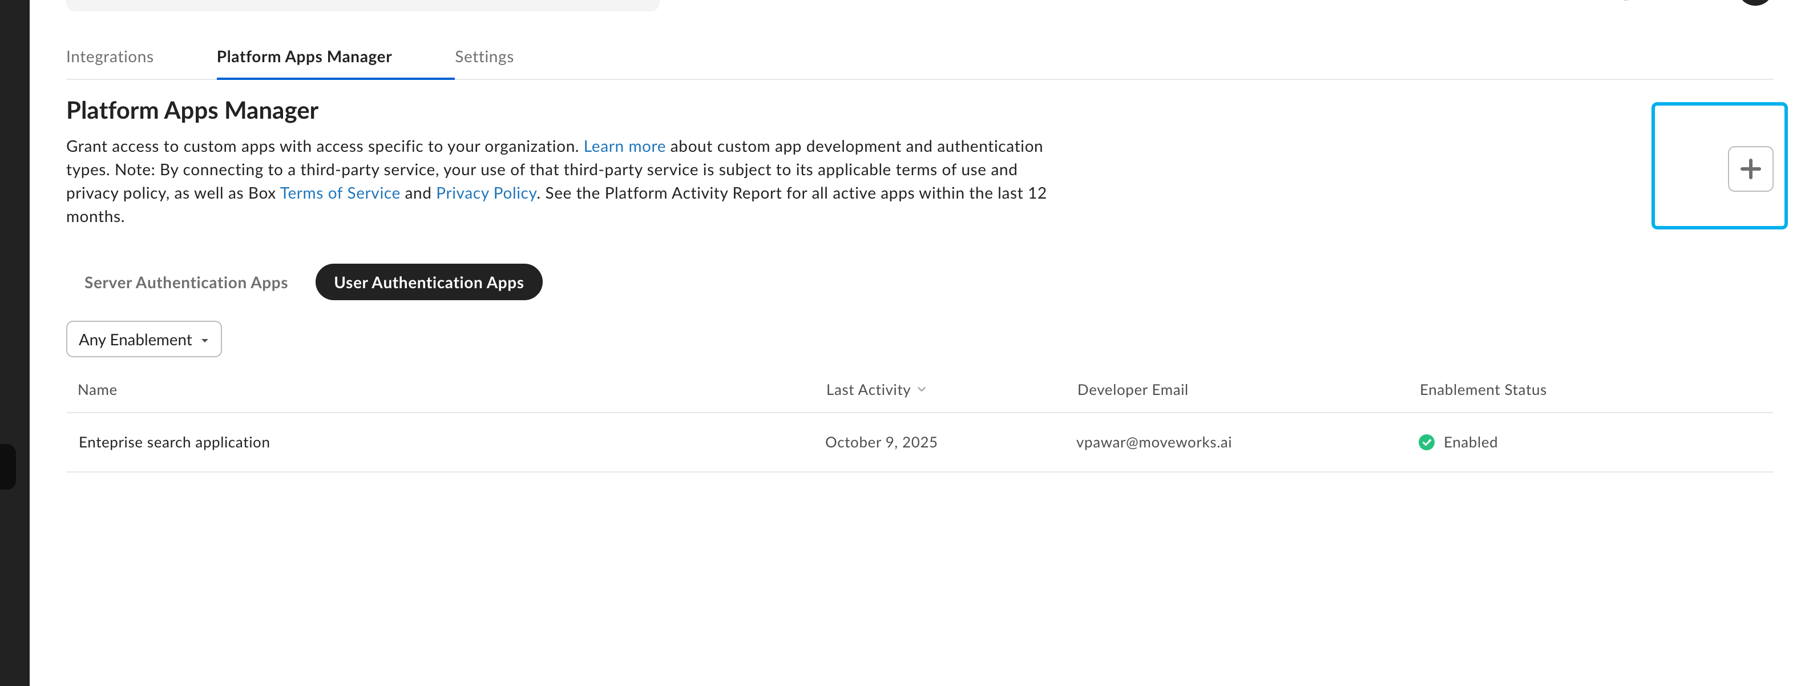Screen dimensions: 1809x686
Task: Select User Authentication Apps filter pill
Action: pos(429,283)
